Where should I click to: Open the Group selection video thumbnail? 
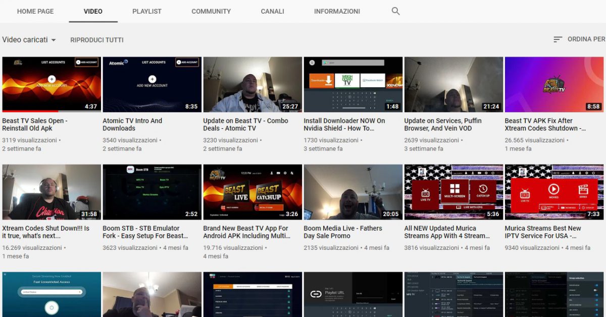[554, 295]
